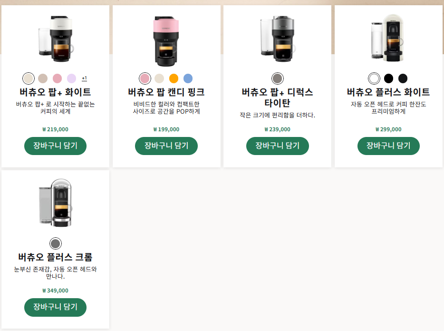Add 버츄오 팝 캔디 핑크 to cart
The image size is (444, 331).
166,146
